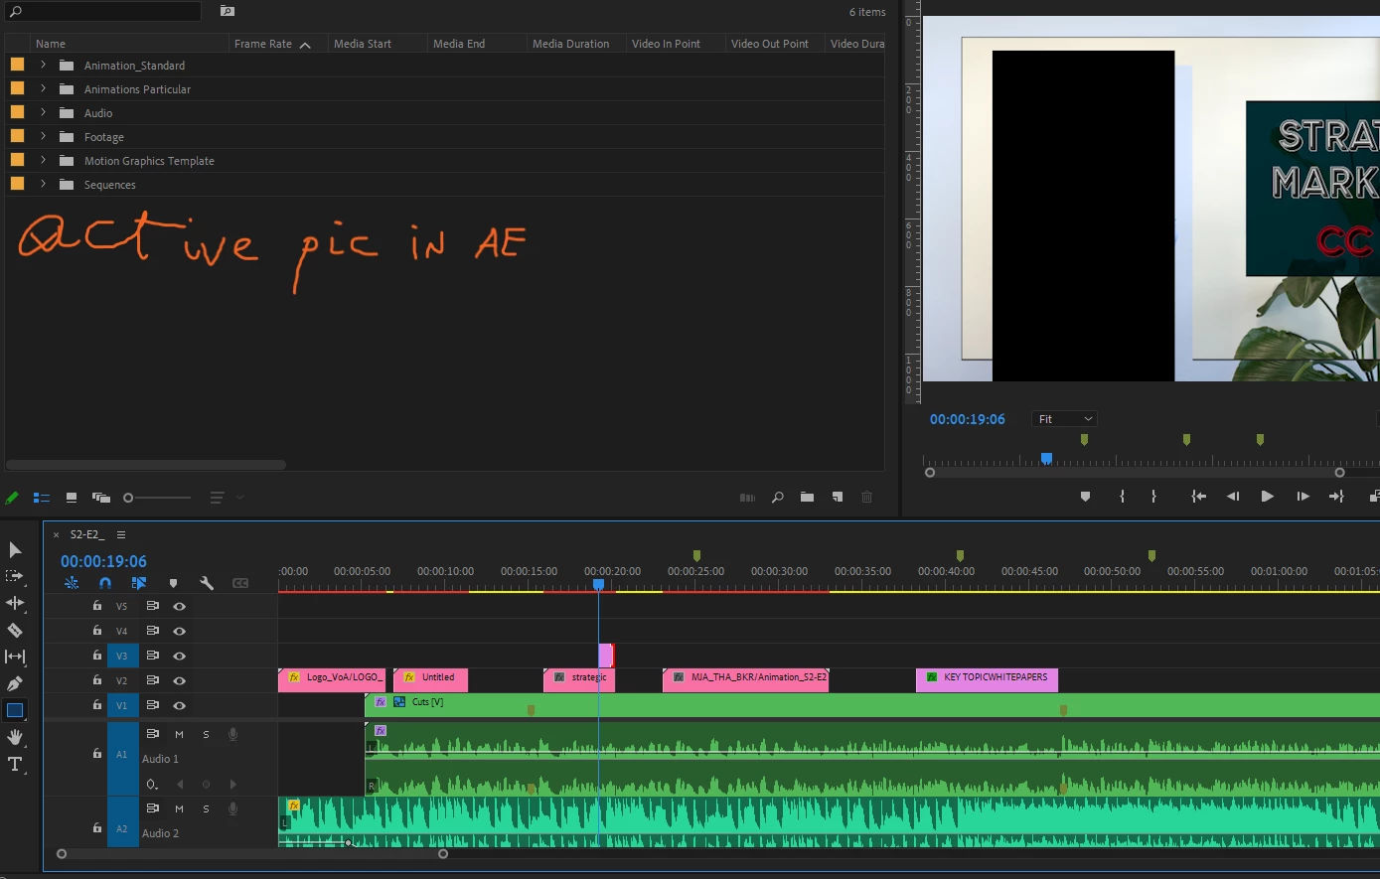Image resolution: width=1380 pixels, height=879 pixels.
Task: Play the program monitor
Action: 1267,497
